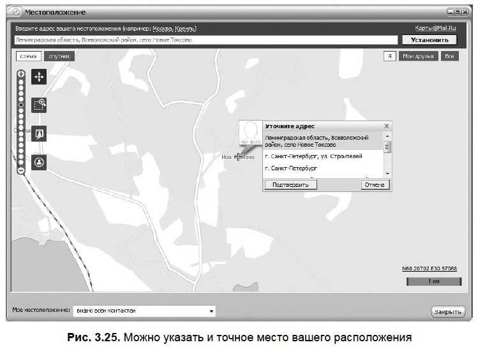Click the 'Москва, Кремль' example link
Image resolution: width=478 pixels, height=347 pixels.
click(174, 29)
